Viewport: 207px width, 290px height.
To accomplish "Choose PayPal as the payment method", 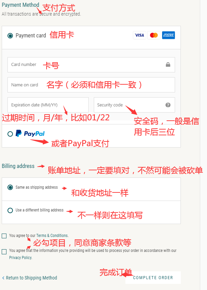I will pyautogui.click(x=10, y=134).
